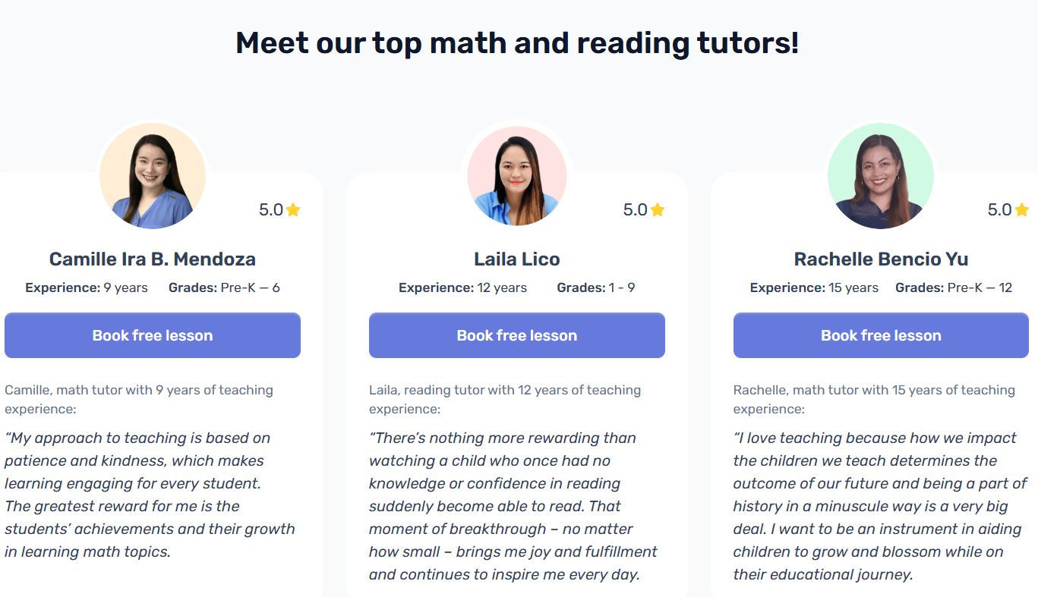The height and width of the screenshot is (597, 1038).
Task: Click the Laila Lico name heading
Action: click(516, 259)
